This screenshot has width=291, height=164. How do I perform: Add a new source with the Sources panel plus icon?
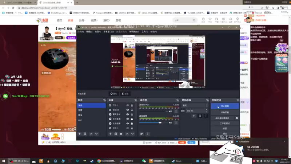110,134
